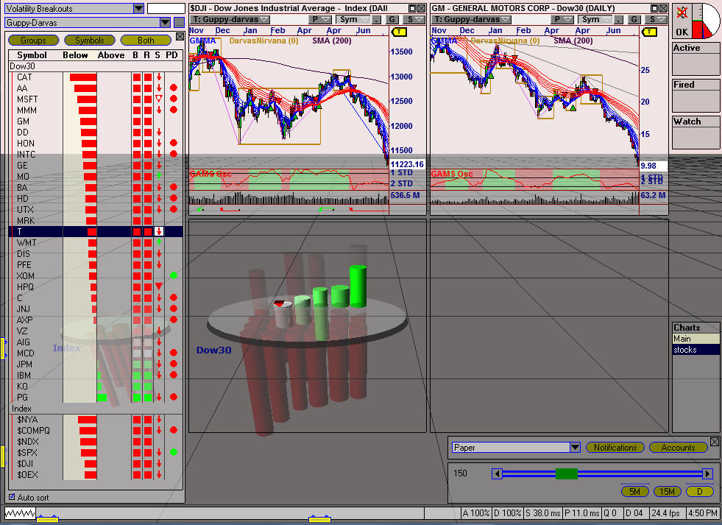Click the green PD dot in the $SPX row

click(174, 452)
